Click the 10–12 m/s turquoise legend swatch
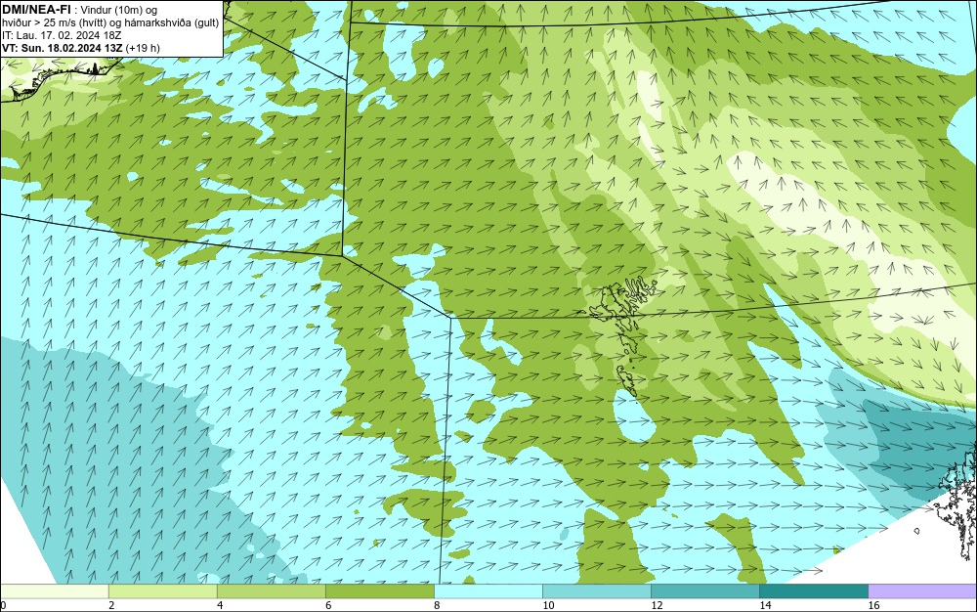 [596, 591]
